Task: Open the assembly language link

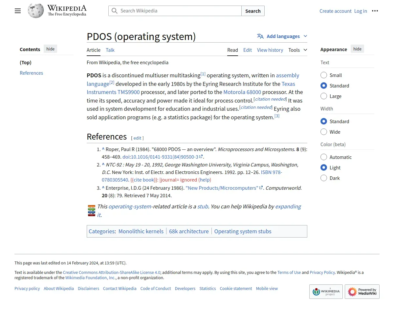Action: tap(288, 75)
